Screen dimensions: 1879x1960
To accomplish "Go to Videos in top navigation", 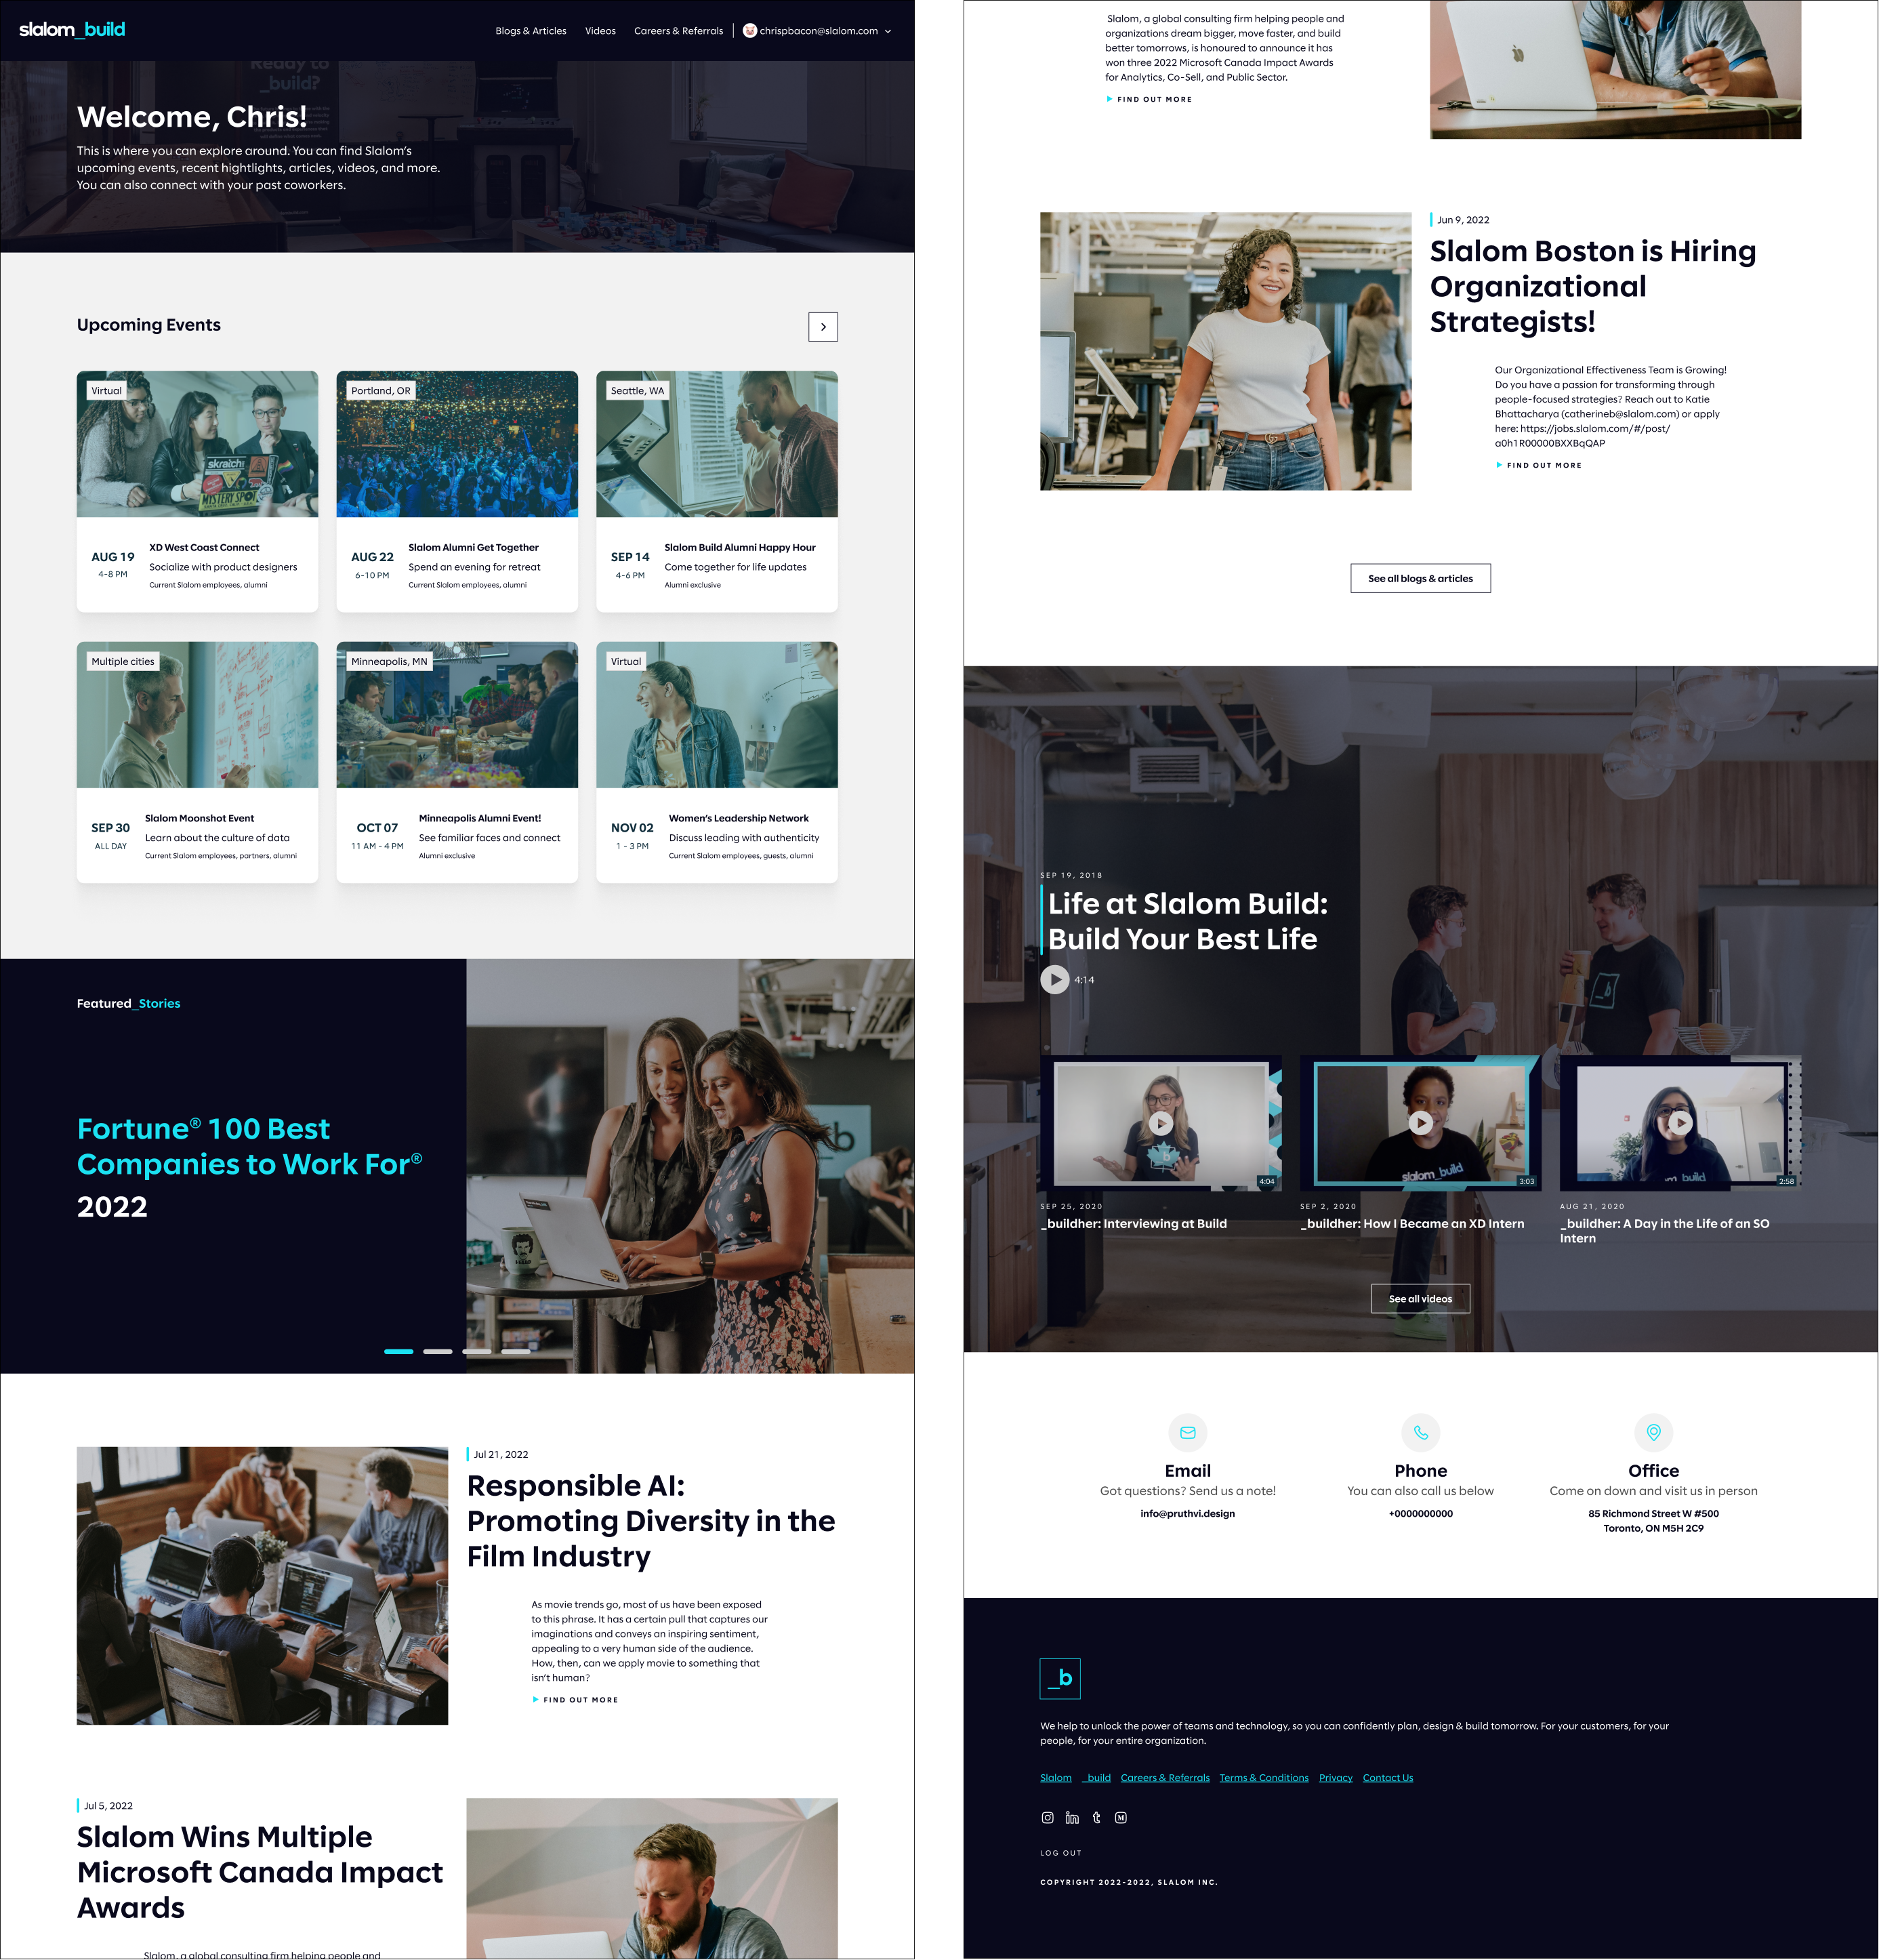I will click(600, 31).
